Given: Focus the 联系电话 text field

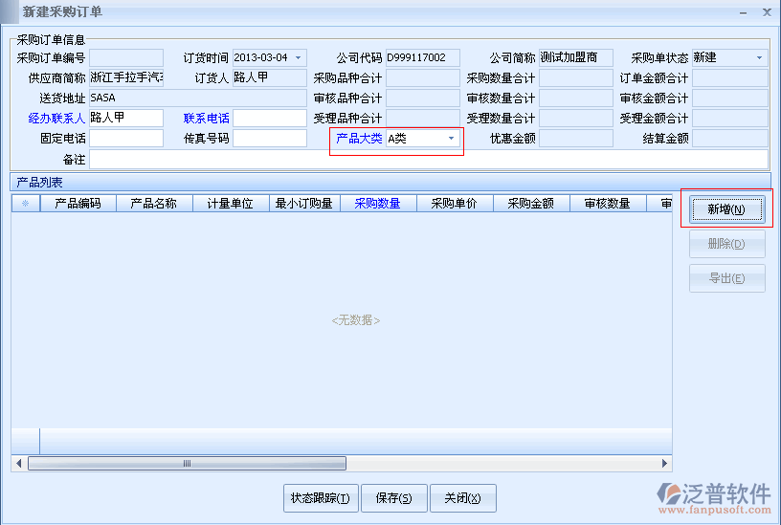Looking at the screenshot, I should click(x=269, y=119).
